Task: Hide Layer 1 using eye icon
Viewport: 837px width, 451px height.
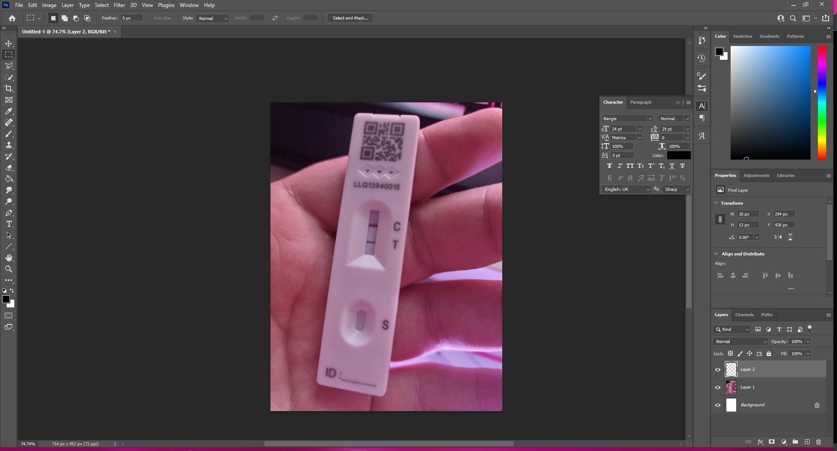Action: (x=718, y=388)
